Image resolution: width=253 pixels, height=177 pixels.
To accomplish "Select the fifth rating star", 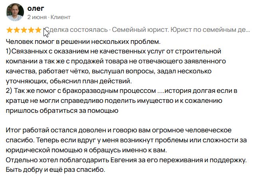I will coord(38,30).
